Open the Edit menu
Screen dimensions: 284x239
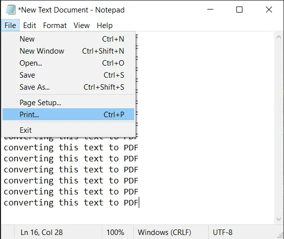coord(30,26)
